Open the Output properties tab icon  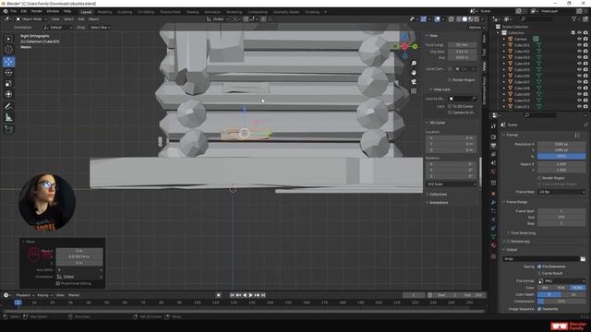pyautogui.click(x=493, y=146)
